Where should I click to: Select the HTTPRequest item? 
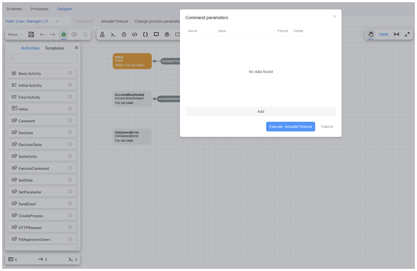pyautogui.click(x=42, y=227)
